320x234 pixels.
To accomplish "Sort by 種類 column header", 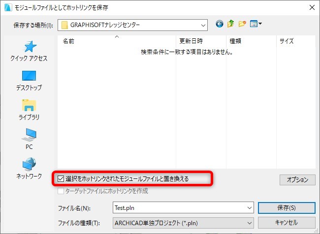I will 251,41.
